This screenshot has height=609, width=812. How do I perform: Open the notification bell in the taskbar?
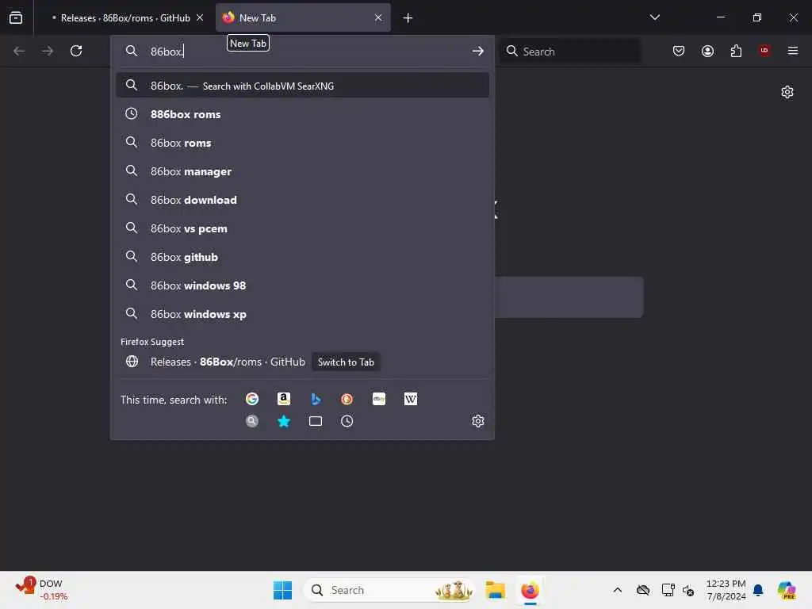tap(758, 590)
